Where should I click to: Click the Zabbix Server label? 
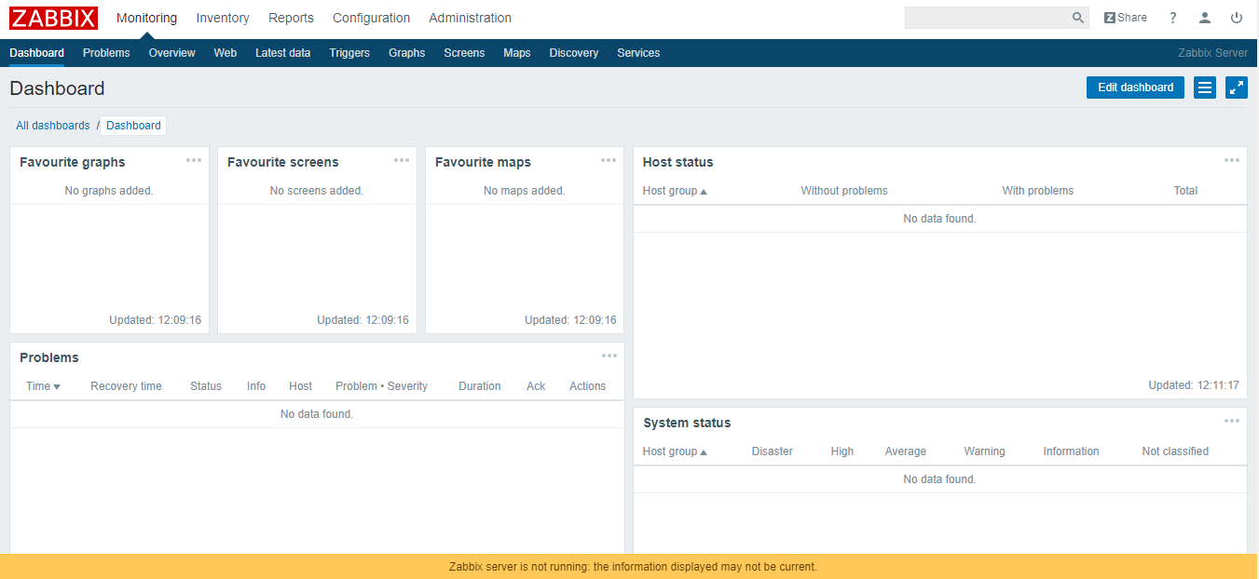[x=1212, y=53]
